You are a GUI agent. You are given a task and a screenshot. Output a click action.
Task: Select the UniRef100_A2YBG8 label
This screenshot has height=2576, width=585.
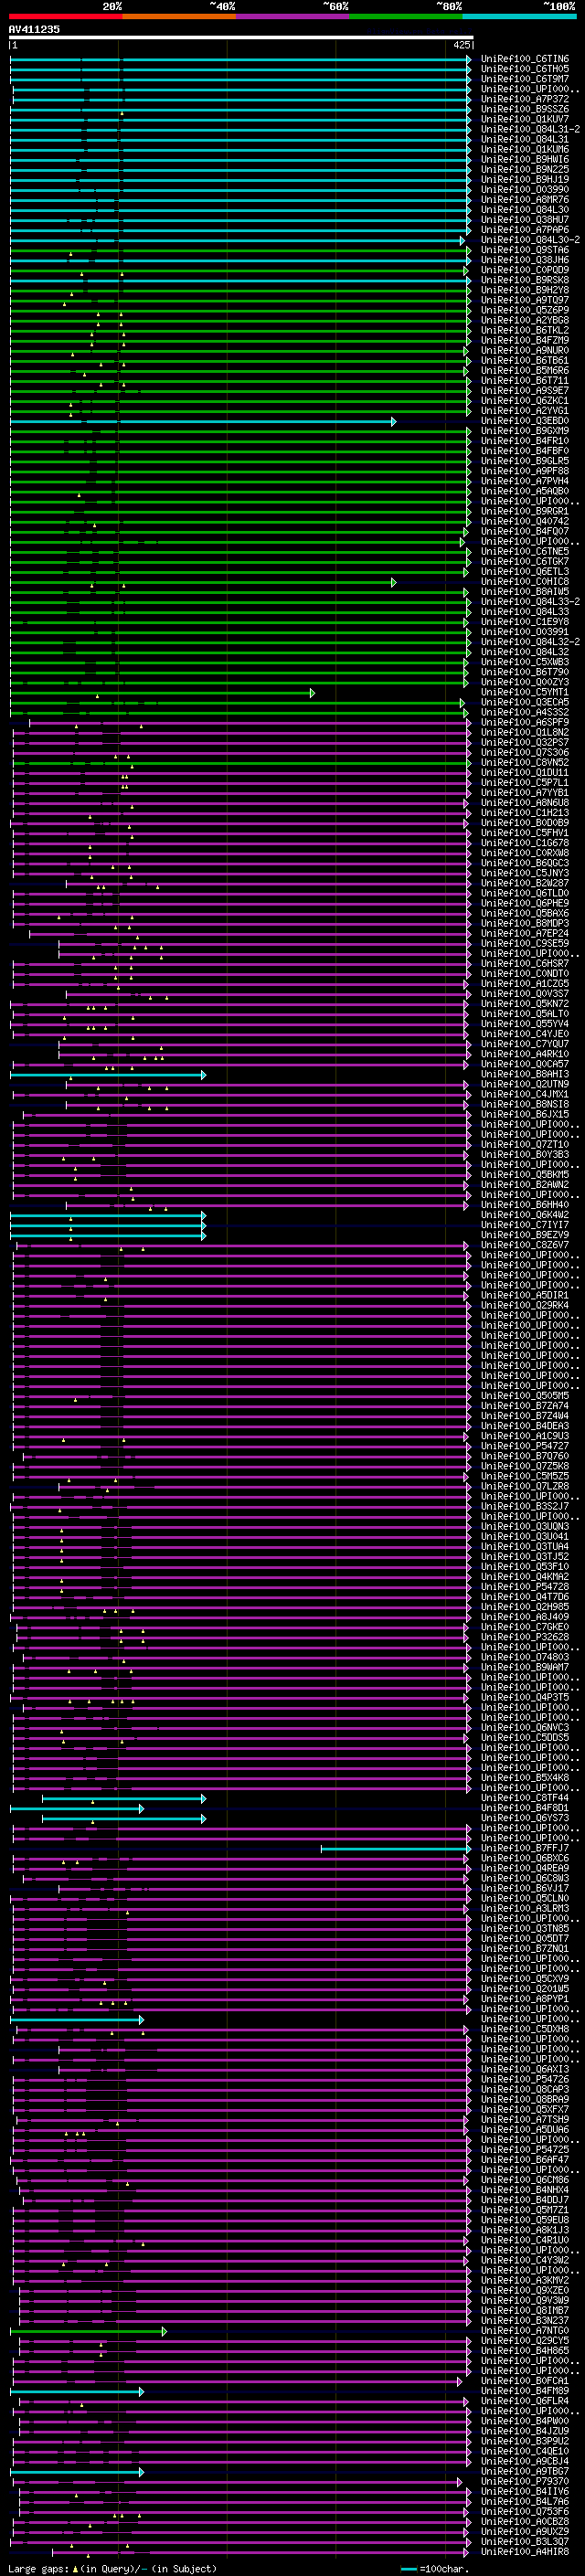(525, 320)
